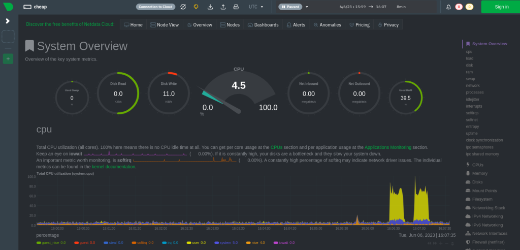Toggle softirq dimension in chart legend
The image size is (520, 250).
(143, 243)
